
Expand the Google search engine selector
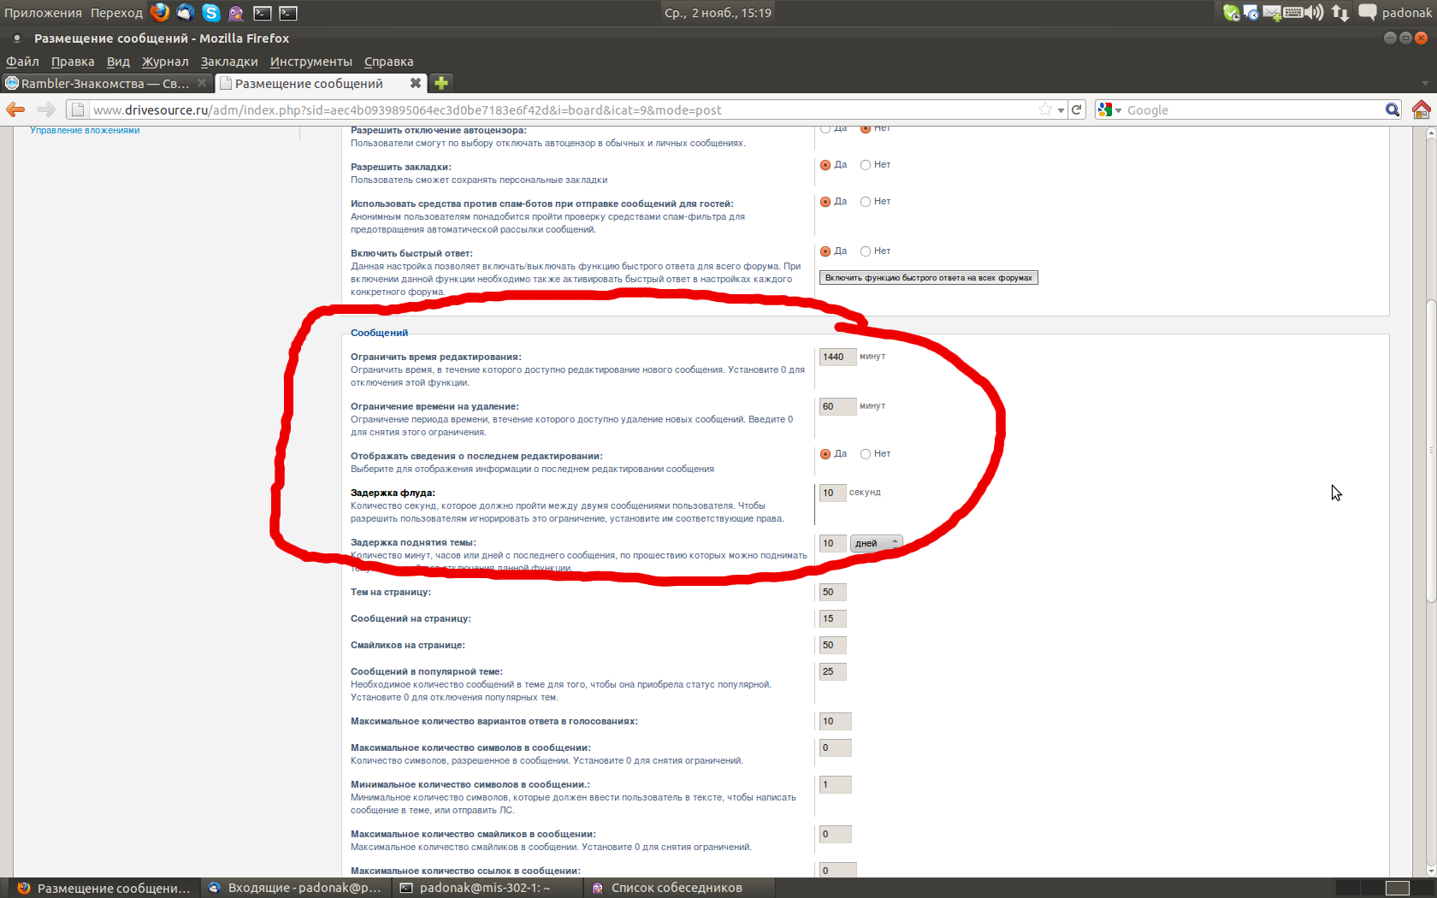click(x=1109, y=109)
